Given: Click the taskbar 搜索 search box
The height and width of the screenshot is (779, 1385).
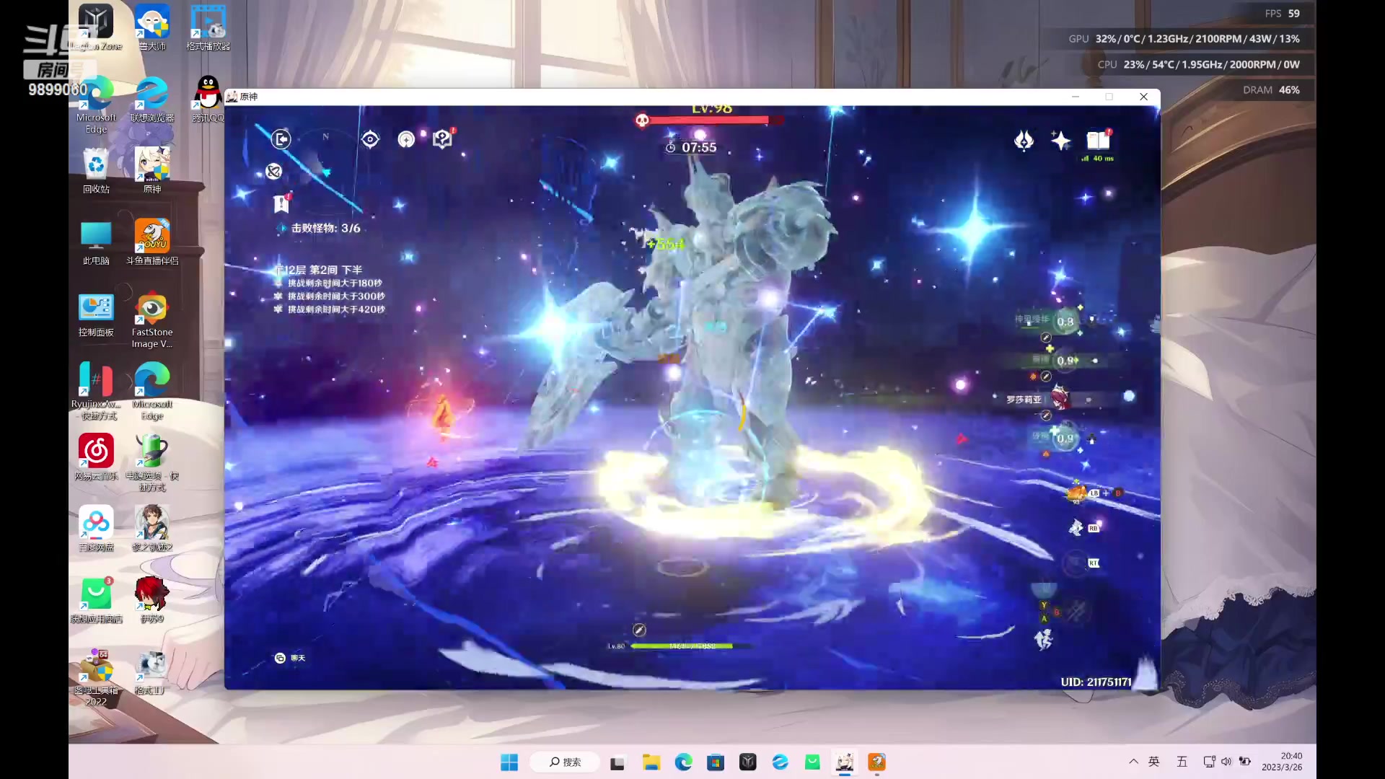Looking at the screenshot, I should pyautogui.click(x=565, y=762).
